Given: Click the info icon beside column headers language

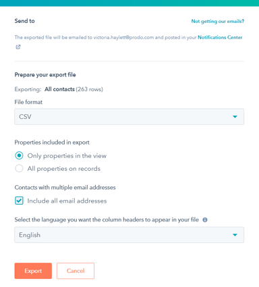Looking at the screenshot, I should point(205,219).
